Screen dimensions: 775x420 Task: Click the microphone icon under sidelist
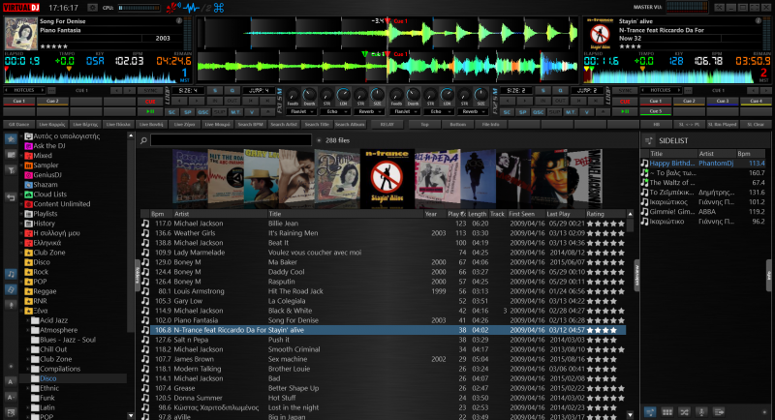[701, 411]
